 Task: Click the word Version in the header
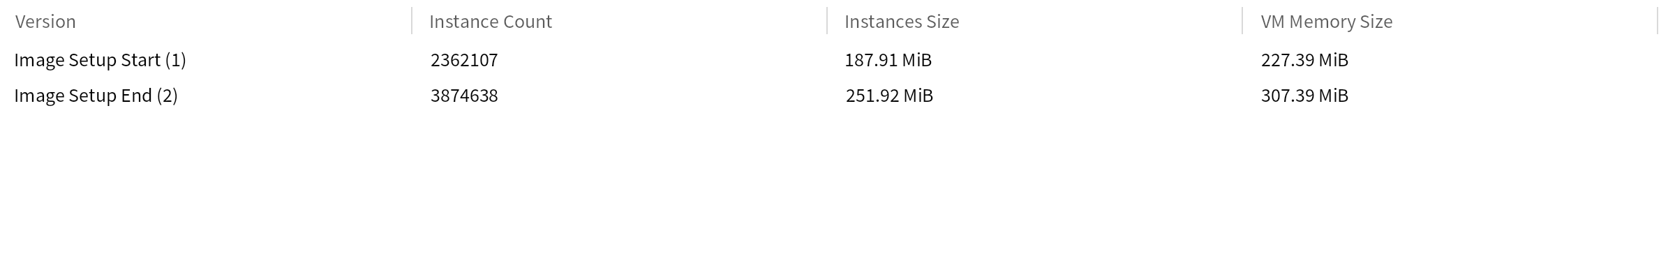tap(45, 22)
